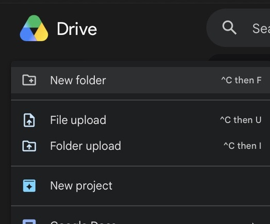Select Folder upload in the menu
This screenshot has width=270, height=224.
pos(141,146)
